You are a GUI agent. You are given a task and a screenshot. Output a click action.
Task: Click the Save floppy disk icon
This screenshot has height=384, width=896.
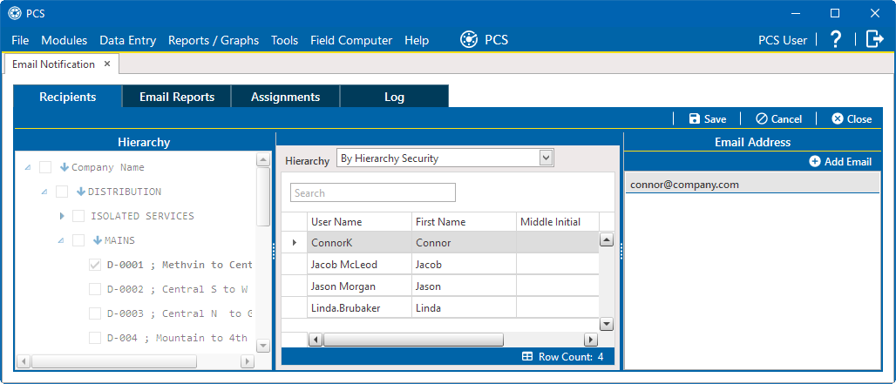click(x=695, y=118)
